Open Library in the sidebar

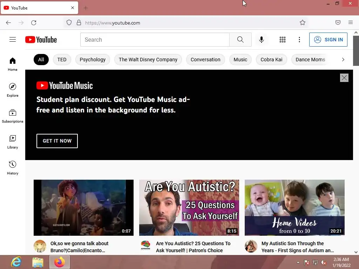click(13, 142)
